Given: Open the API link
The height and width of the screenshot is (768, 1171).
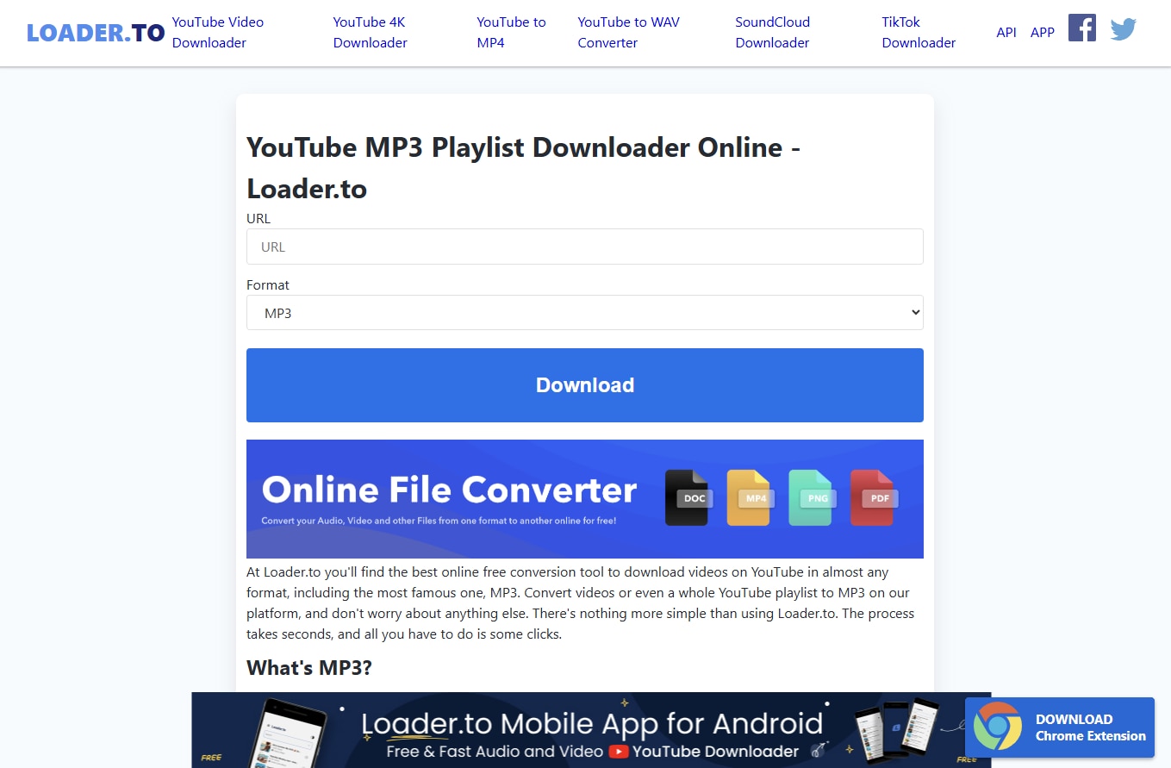Looking at the screenshot, I should [x=1006, y=32].
